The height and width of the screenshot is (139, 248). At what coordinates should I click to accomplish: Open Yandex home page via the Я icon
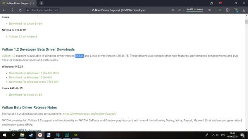point(12,10)
